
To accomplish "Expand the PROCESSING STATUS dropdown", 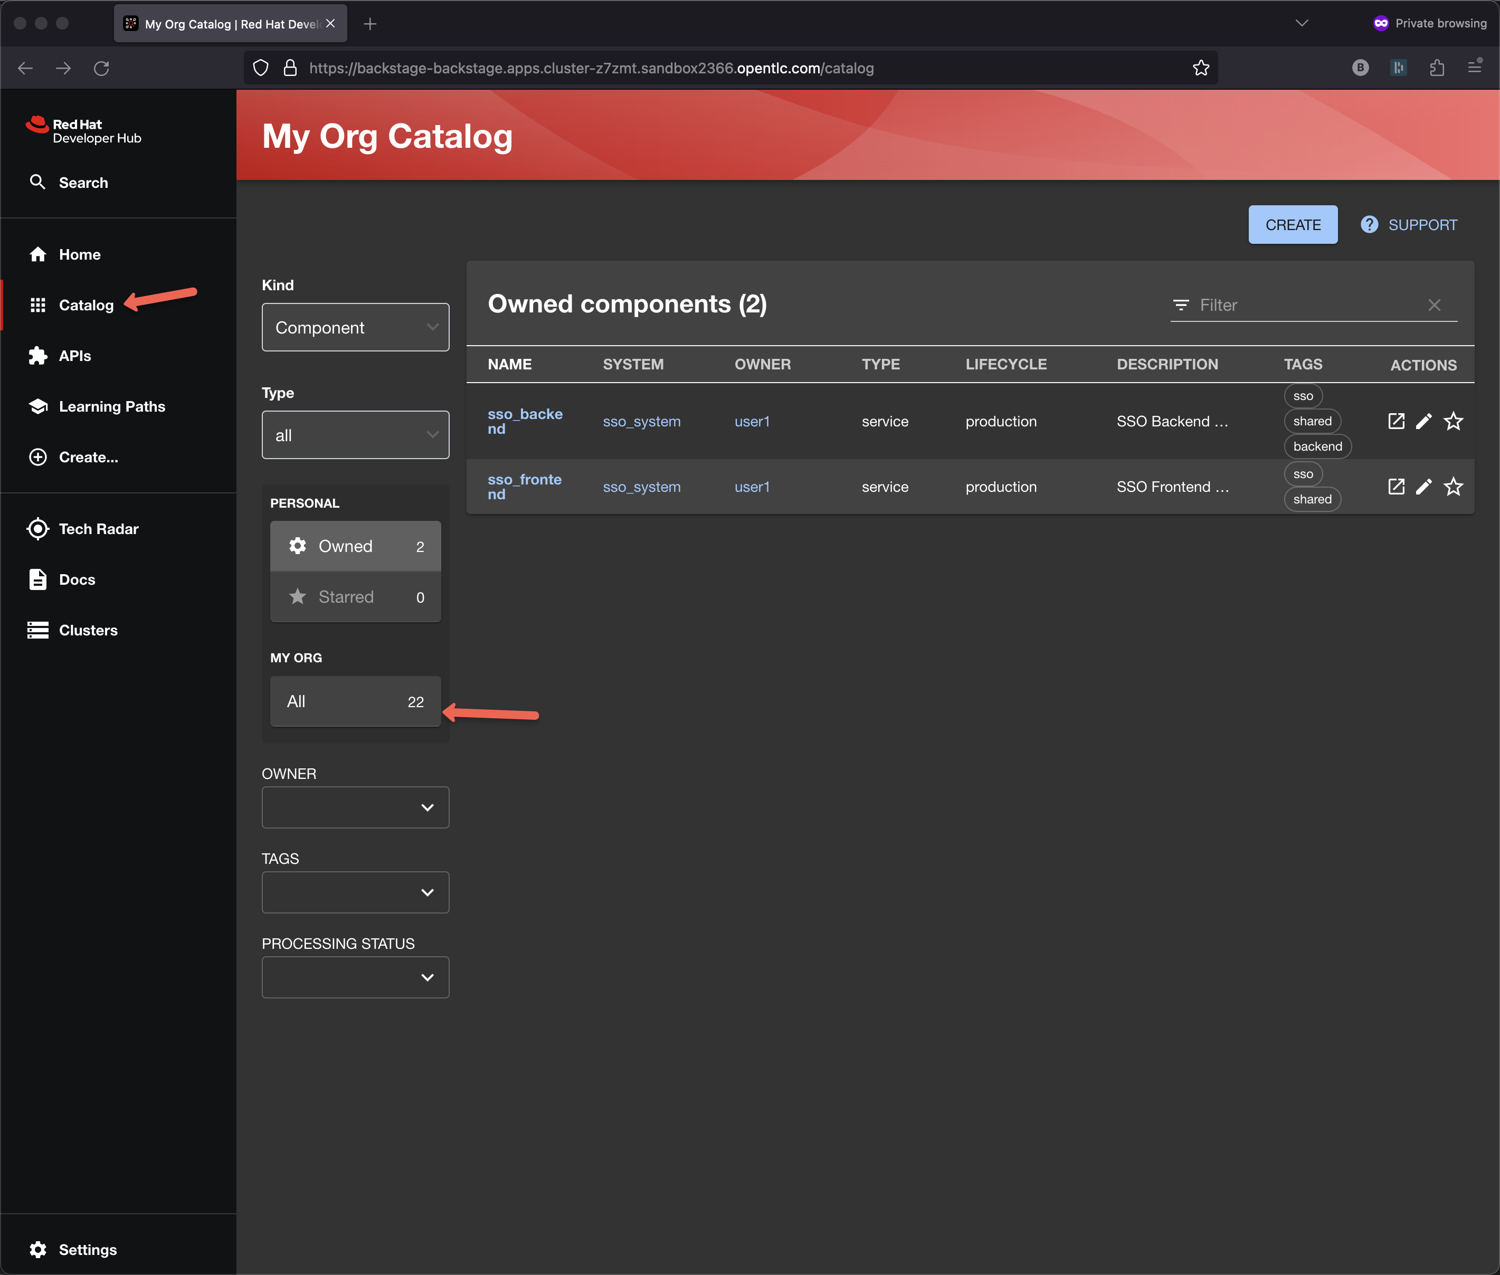I will click(355, 977).
